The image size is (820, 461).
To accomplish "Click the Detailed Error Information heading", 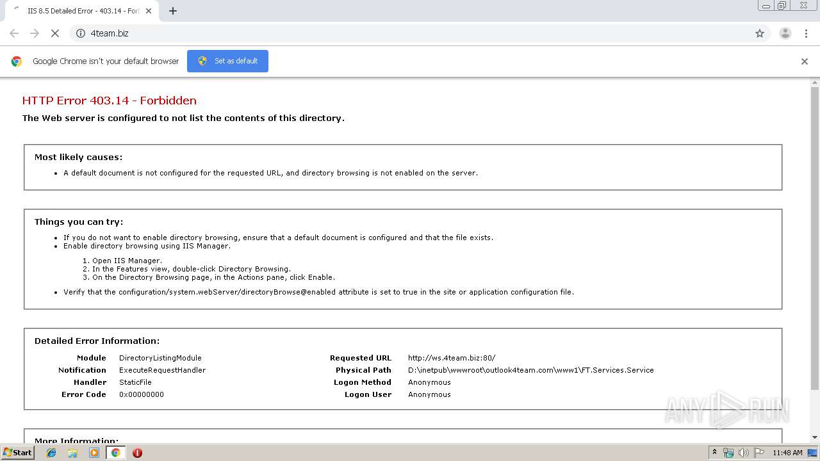I will tap(97, 341).
